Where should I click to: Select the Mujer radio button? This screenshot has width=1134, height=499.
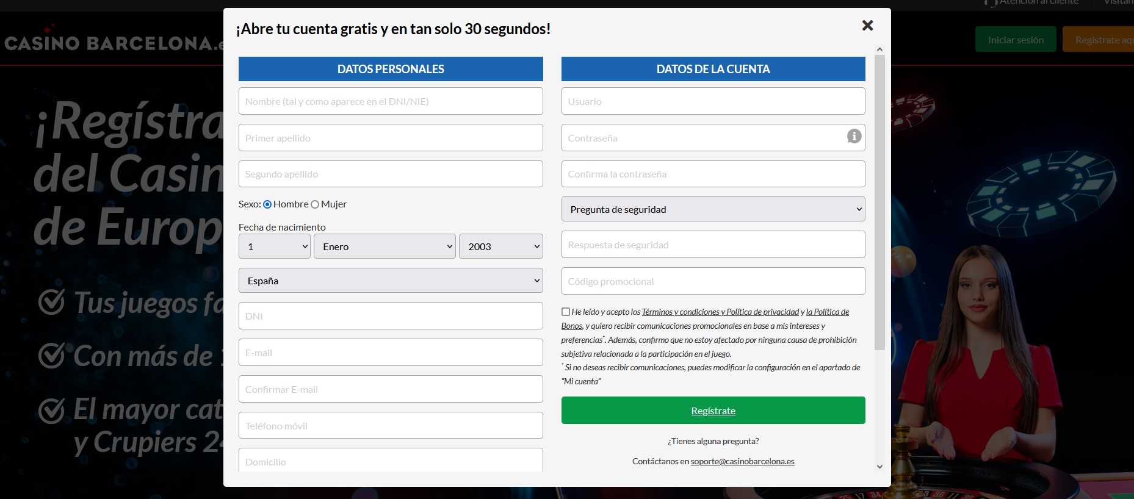[315, 204]
